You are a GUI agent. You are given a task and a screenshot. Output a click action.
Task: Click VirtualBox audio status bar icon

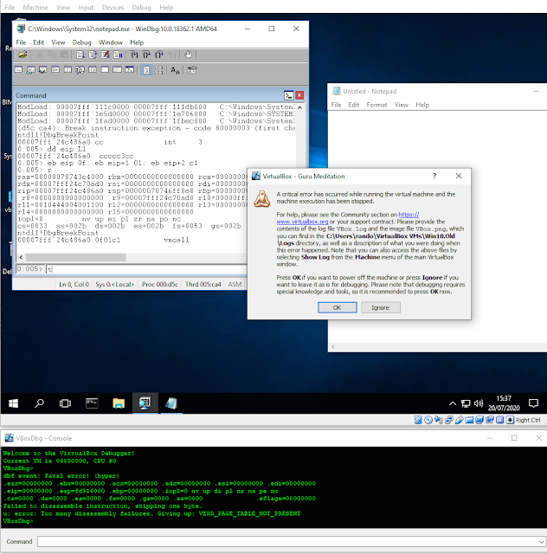coord(438,420)
